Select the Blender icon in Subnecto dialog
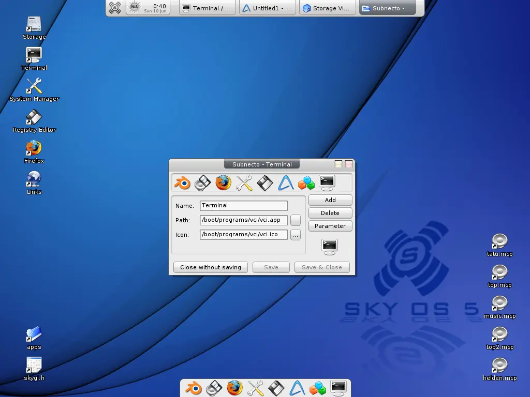This screenshot has height=397, width=530. (x=182, y=183)
